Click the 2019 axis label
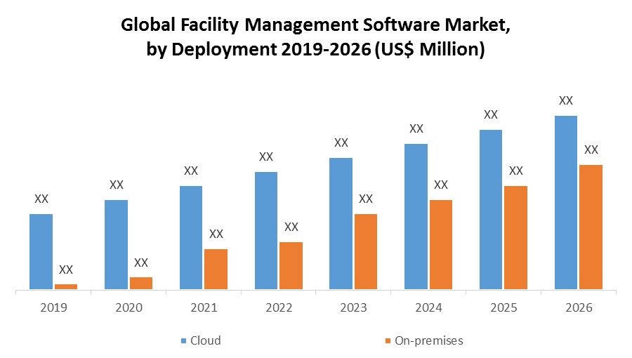Screen dimensions: 632x358 click(53, 307)
